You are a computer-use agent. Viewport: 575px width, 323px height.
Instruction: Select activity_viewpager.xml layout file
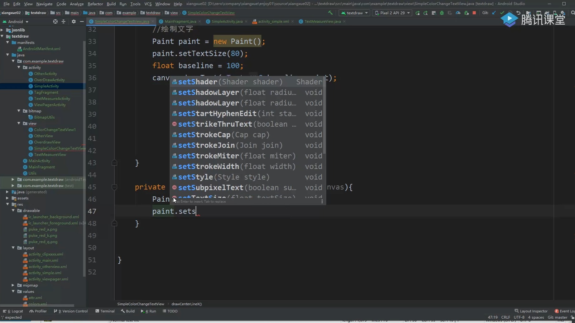[48, 279]
